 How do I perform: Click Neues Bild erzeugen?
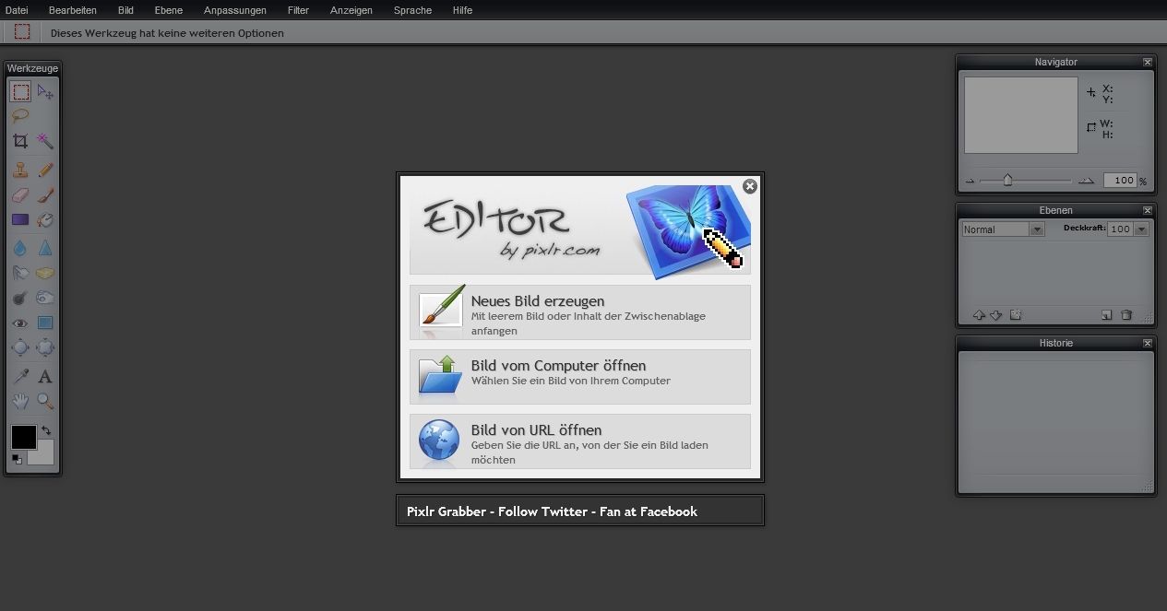click(x=580, y=312)
